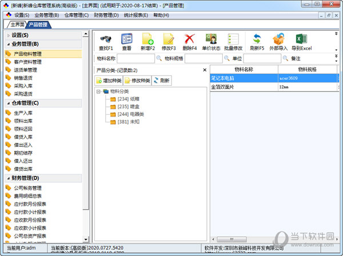Click the 批量修改 batch edit icon

click(233, 39)
